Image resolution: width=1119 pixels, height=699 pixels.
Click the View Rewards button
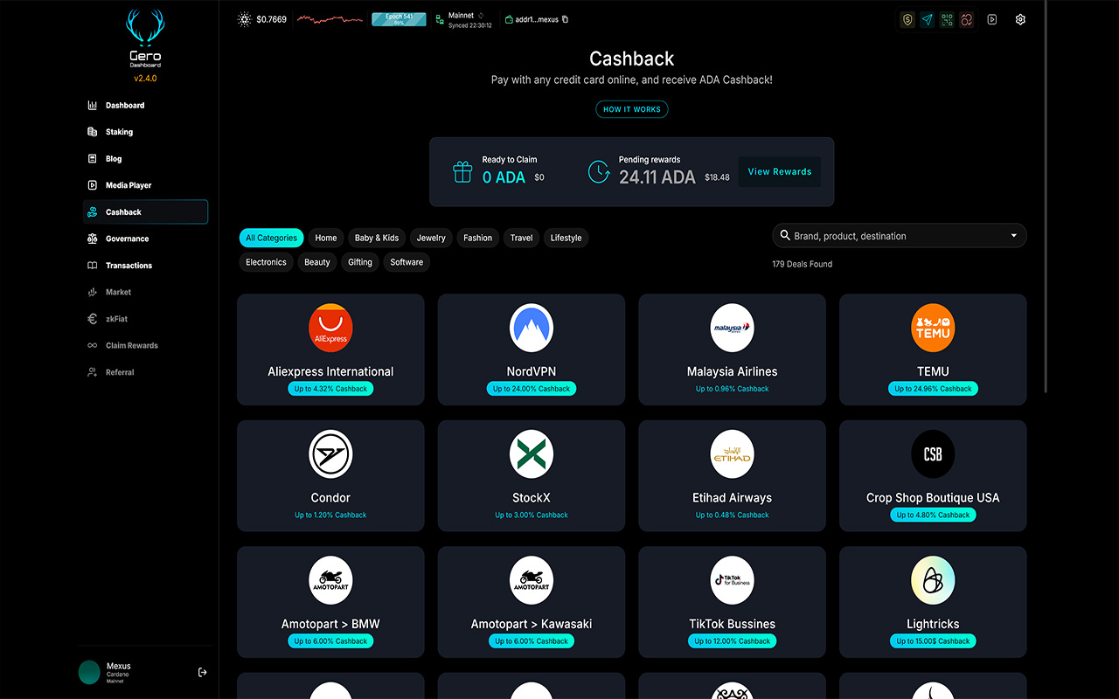pyautogui.click(x=780, y=172)
